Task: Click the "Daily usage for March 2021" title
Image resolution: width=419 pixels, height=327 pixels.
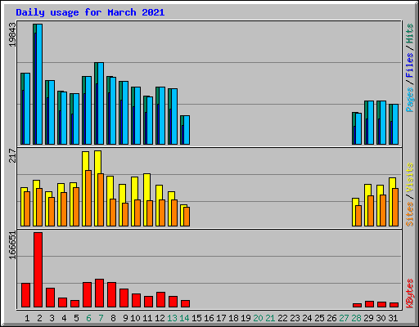Action: pos(90,12)
